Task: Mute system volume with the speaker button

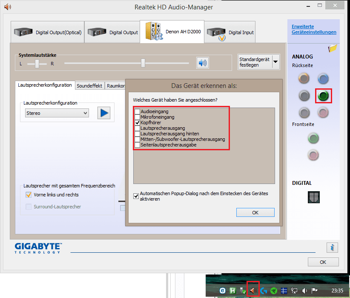Action: (x=202, y=63)
